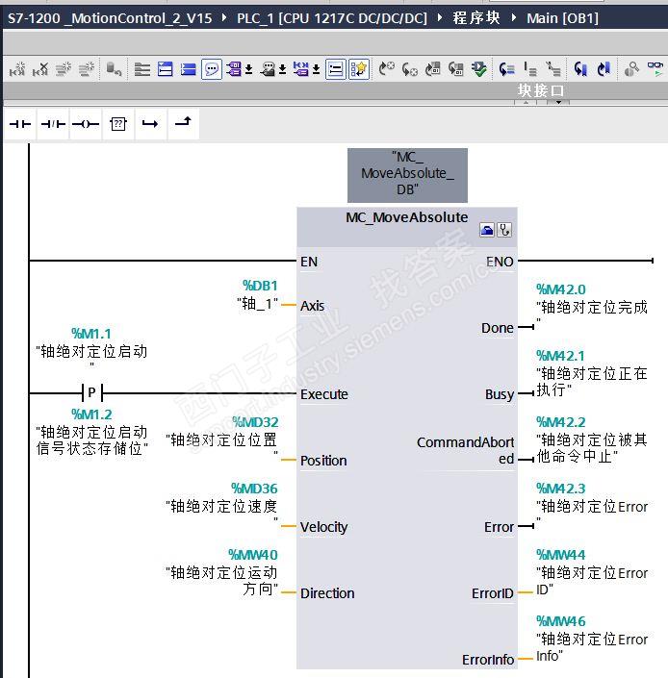
Task: Click the 块接口 block interface label
Action: click(x=541, y=90)
